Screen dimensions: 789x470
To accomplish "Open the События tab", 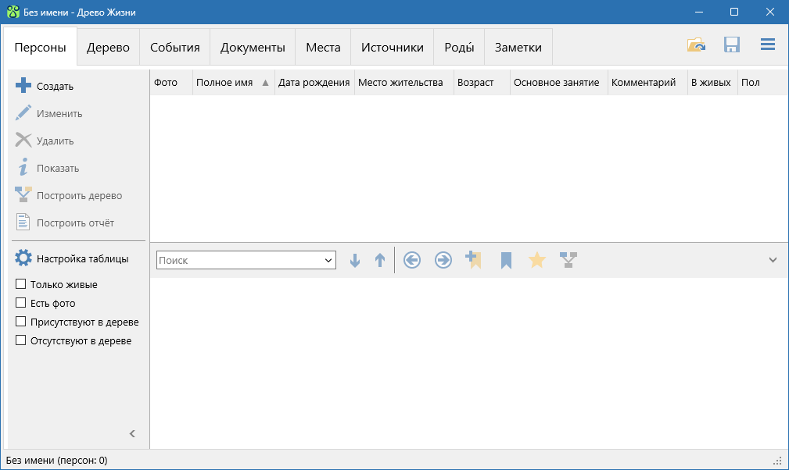I will tap(174, 47).
